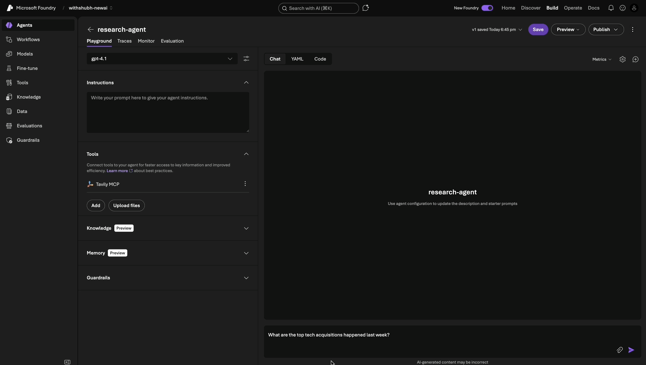Select Workflows in the left sidebar

[x=28, y=40]
